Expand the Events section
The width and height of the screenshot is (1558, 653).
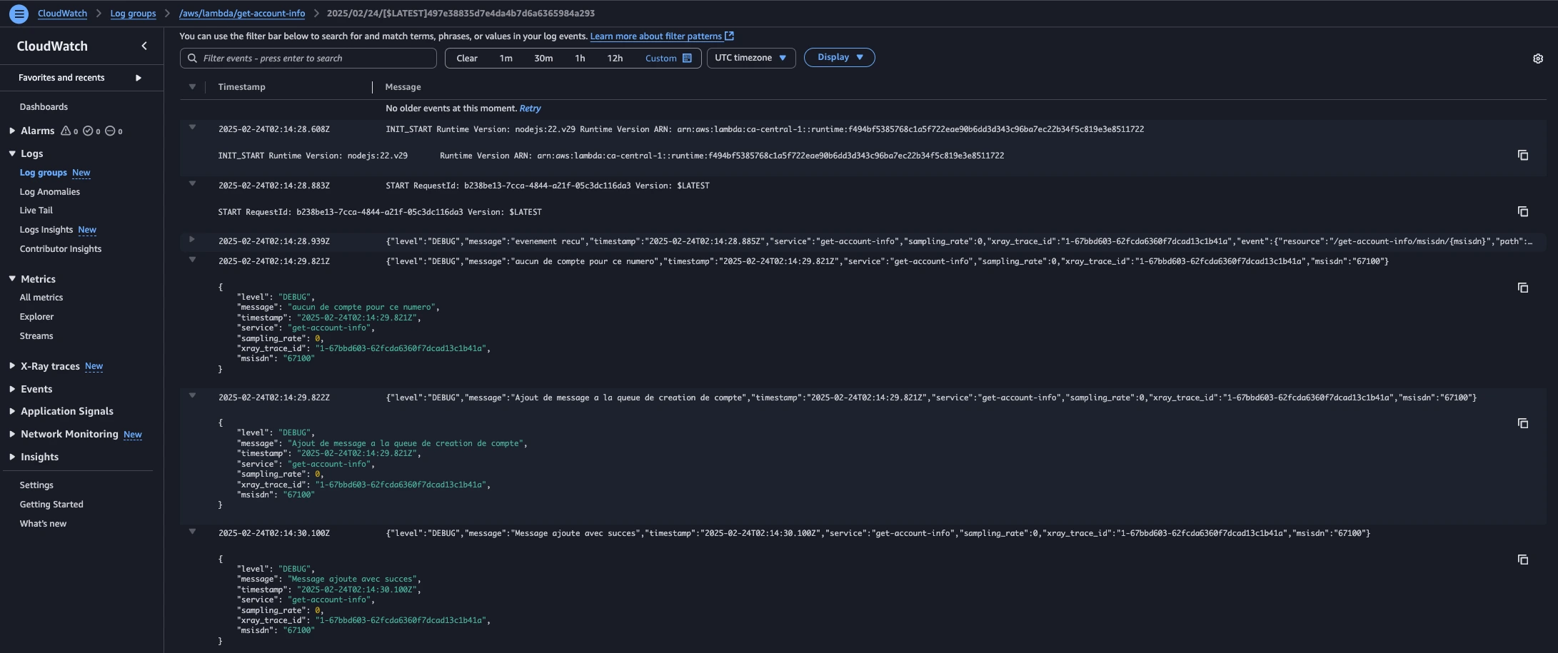(12, 389)
